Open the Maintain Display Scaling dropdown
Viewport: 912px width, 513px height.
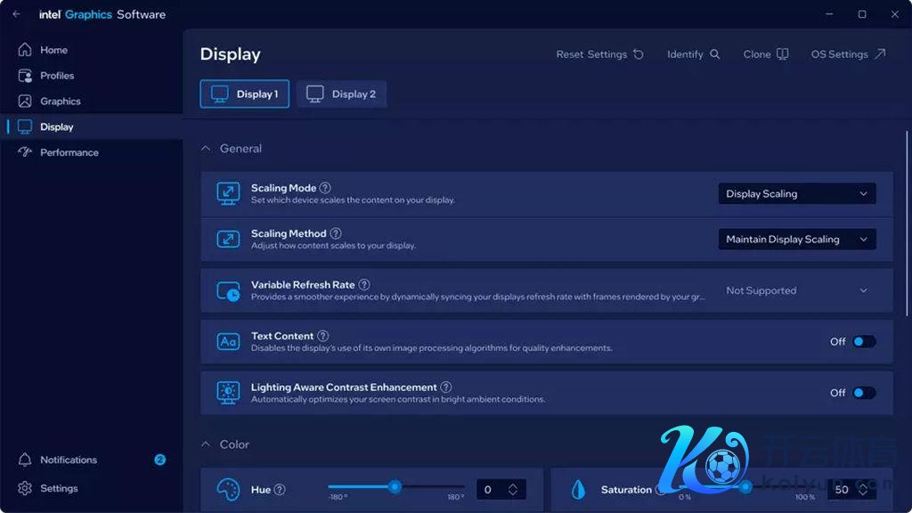click(x=796, y=240)
